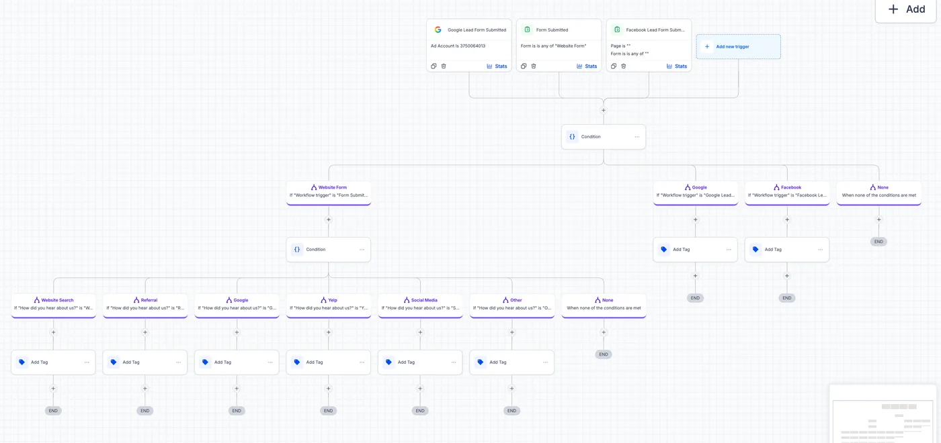Image resolution: width=941 pixels, height=443 pixels.
Task: Copy the Google Lead Form Submitted trigger
Action: click(434, 66)
